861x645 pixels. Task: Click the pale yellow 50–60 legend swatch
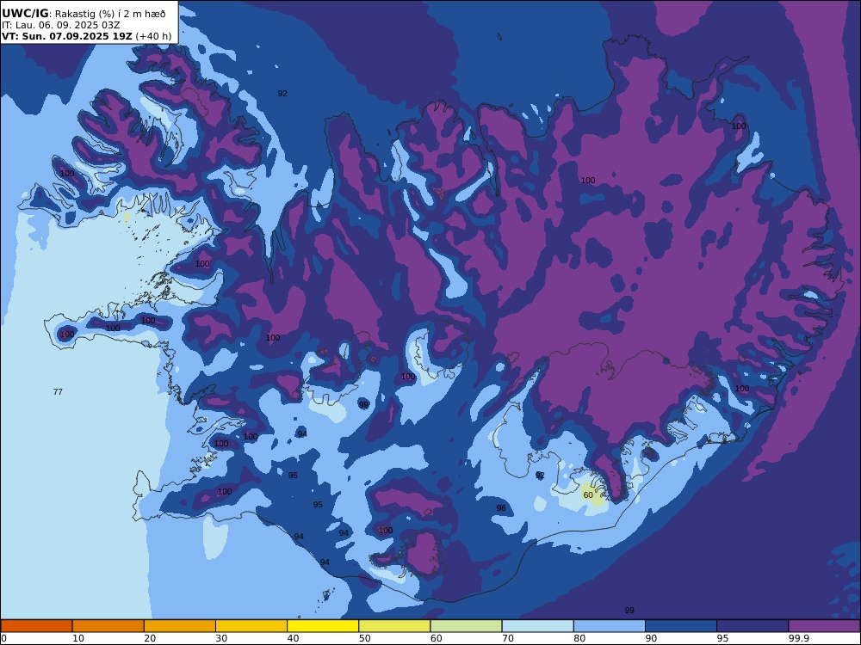[394, 626]
